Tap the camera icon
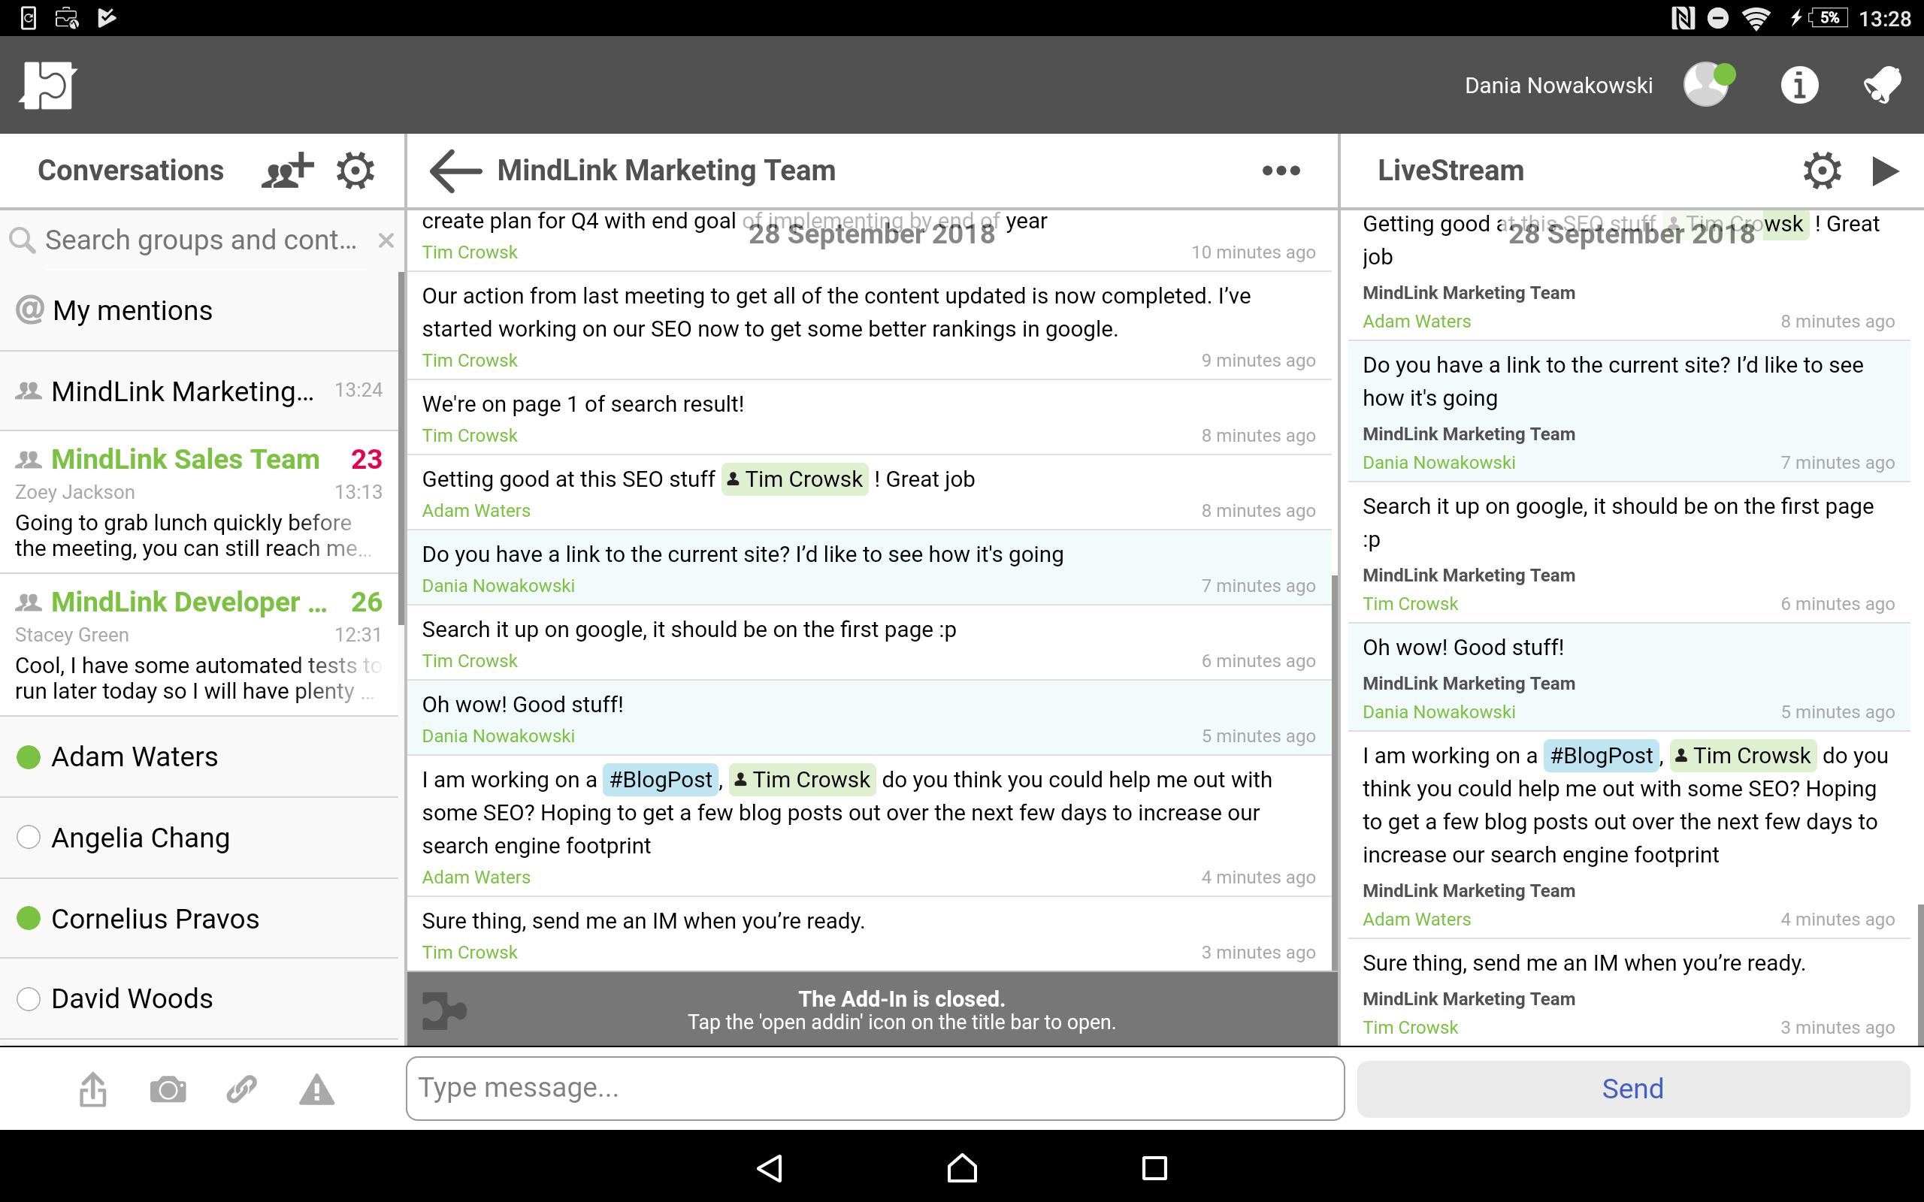The width and height of the screenshot is (1924, 1202). (168, 1089)
